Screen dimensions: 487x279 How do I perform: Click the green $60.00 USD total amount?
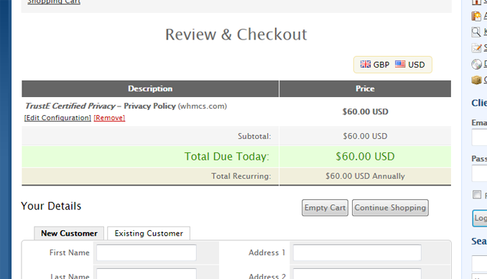(x=365, y=157)
